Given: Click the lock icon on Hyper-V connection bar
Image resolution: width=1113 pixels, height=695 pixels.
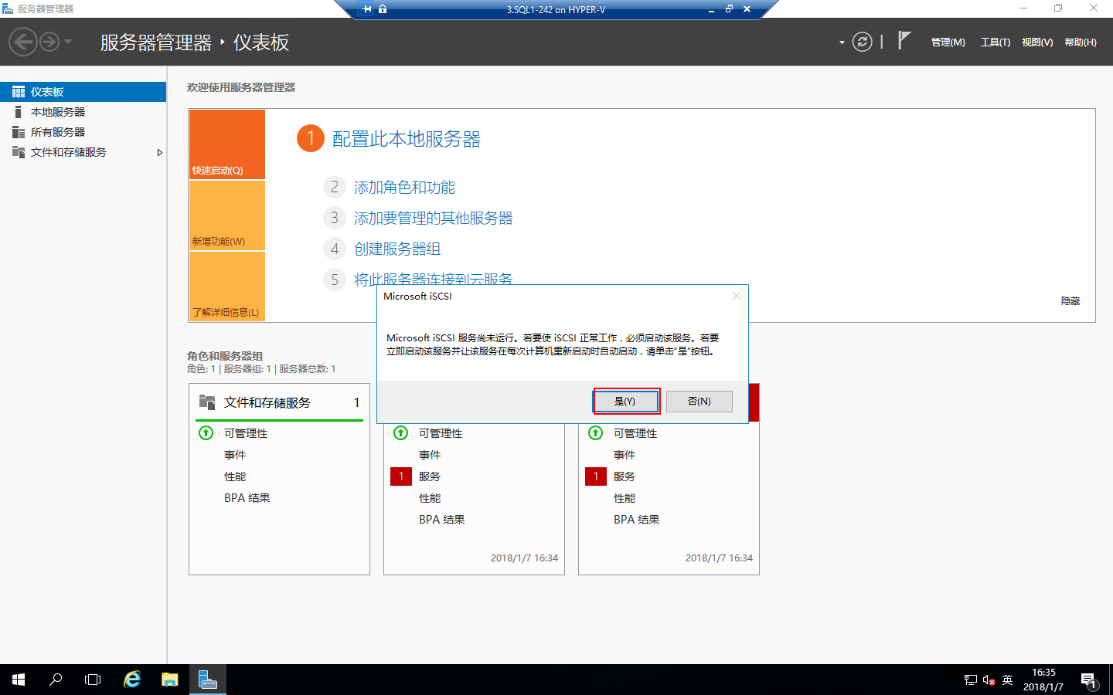Looking at the screenshot, I should click(x=383, y=9).
